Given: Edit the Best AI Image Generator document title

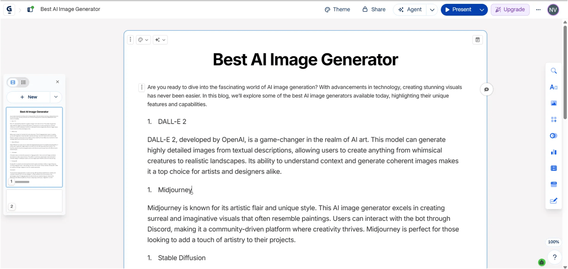Looking at the screenshot, I should (71, 9).
